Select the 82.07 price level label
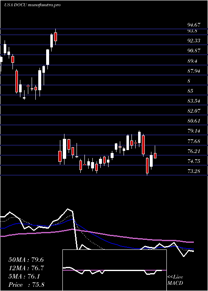 point(194,111)
